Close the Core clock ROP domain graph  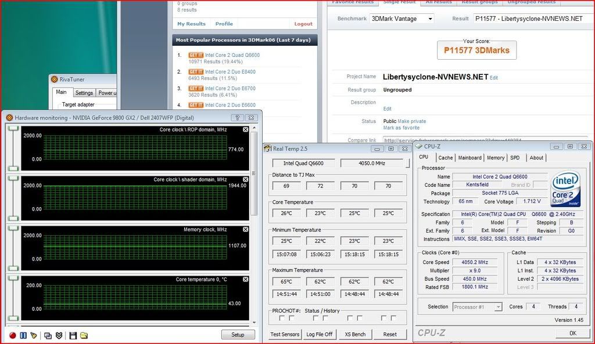[246, 129]
